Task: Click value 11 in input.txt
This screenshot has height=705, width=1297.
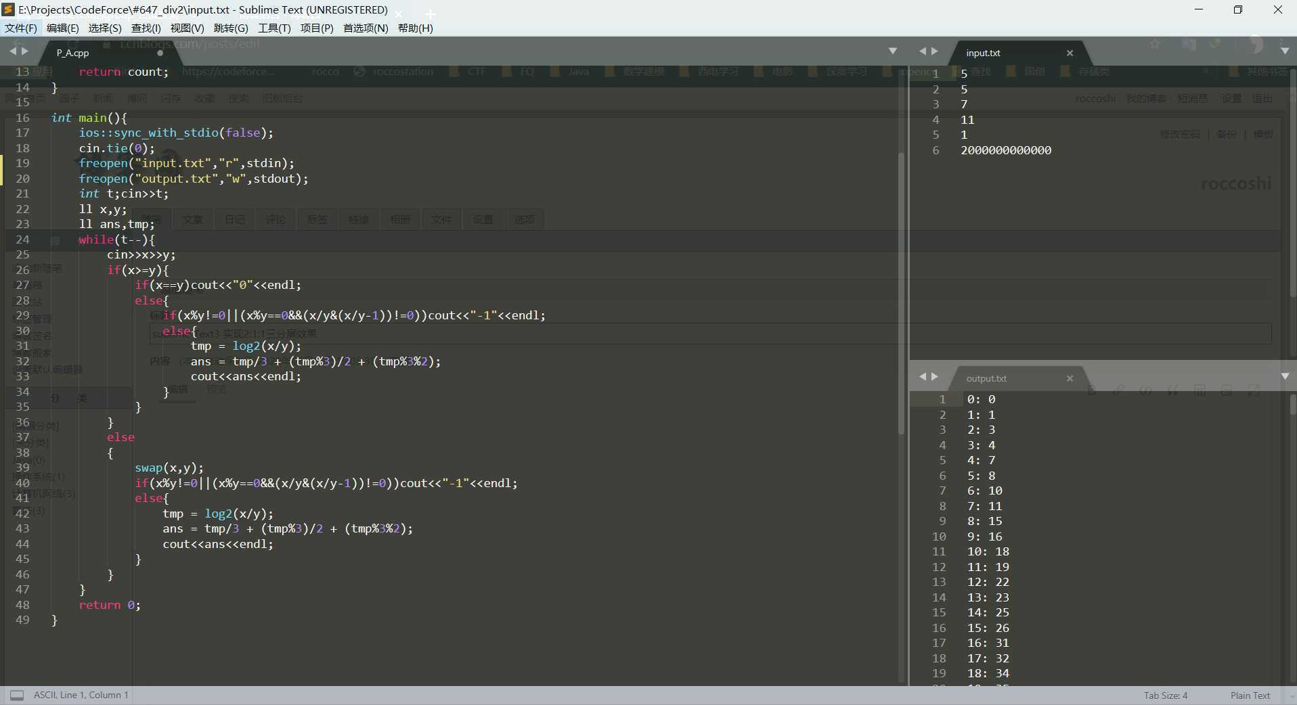Action: coord(967,120)
